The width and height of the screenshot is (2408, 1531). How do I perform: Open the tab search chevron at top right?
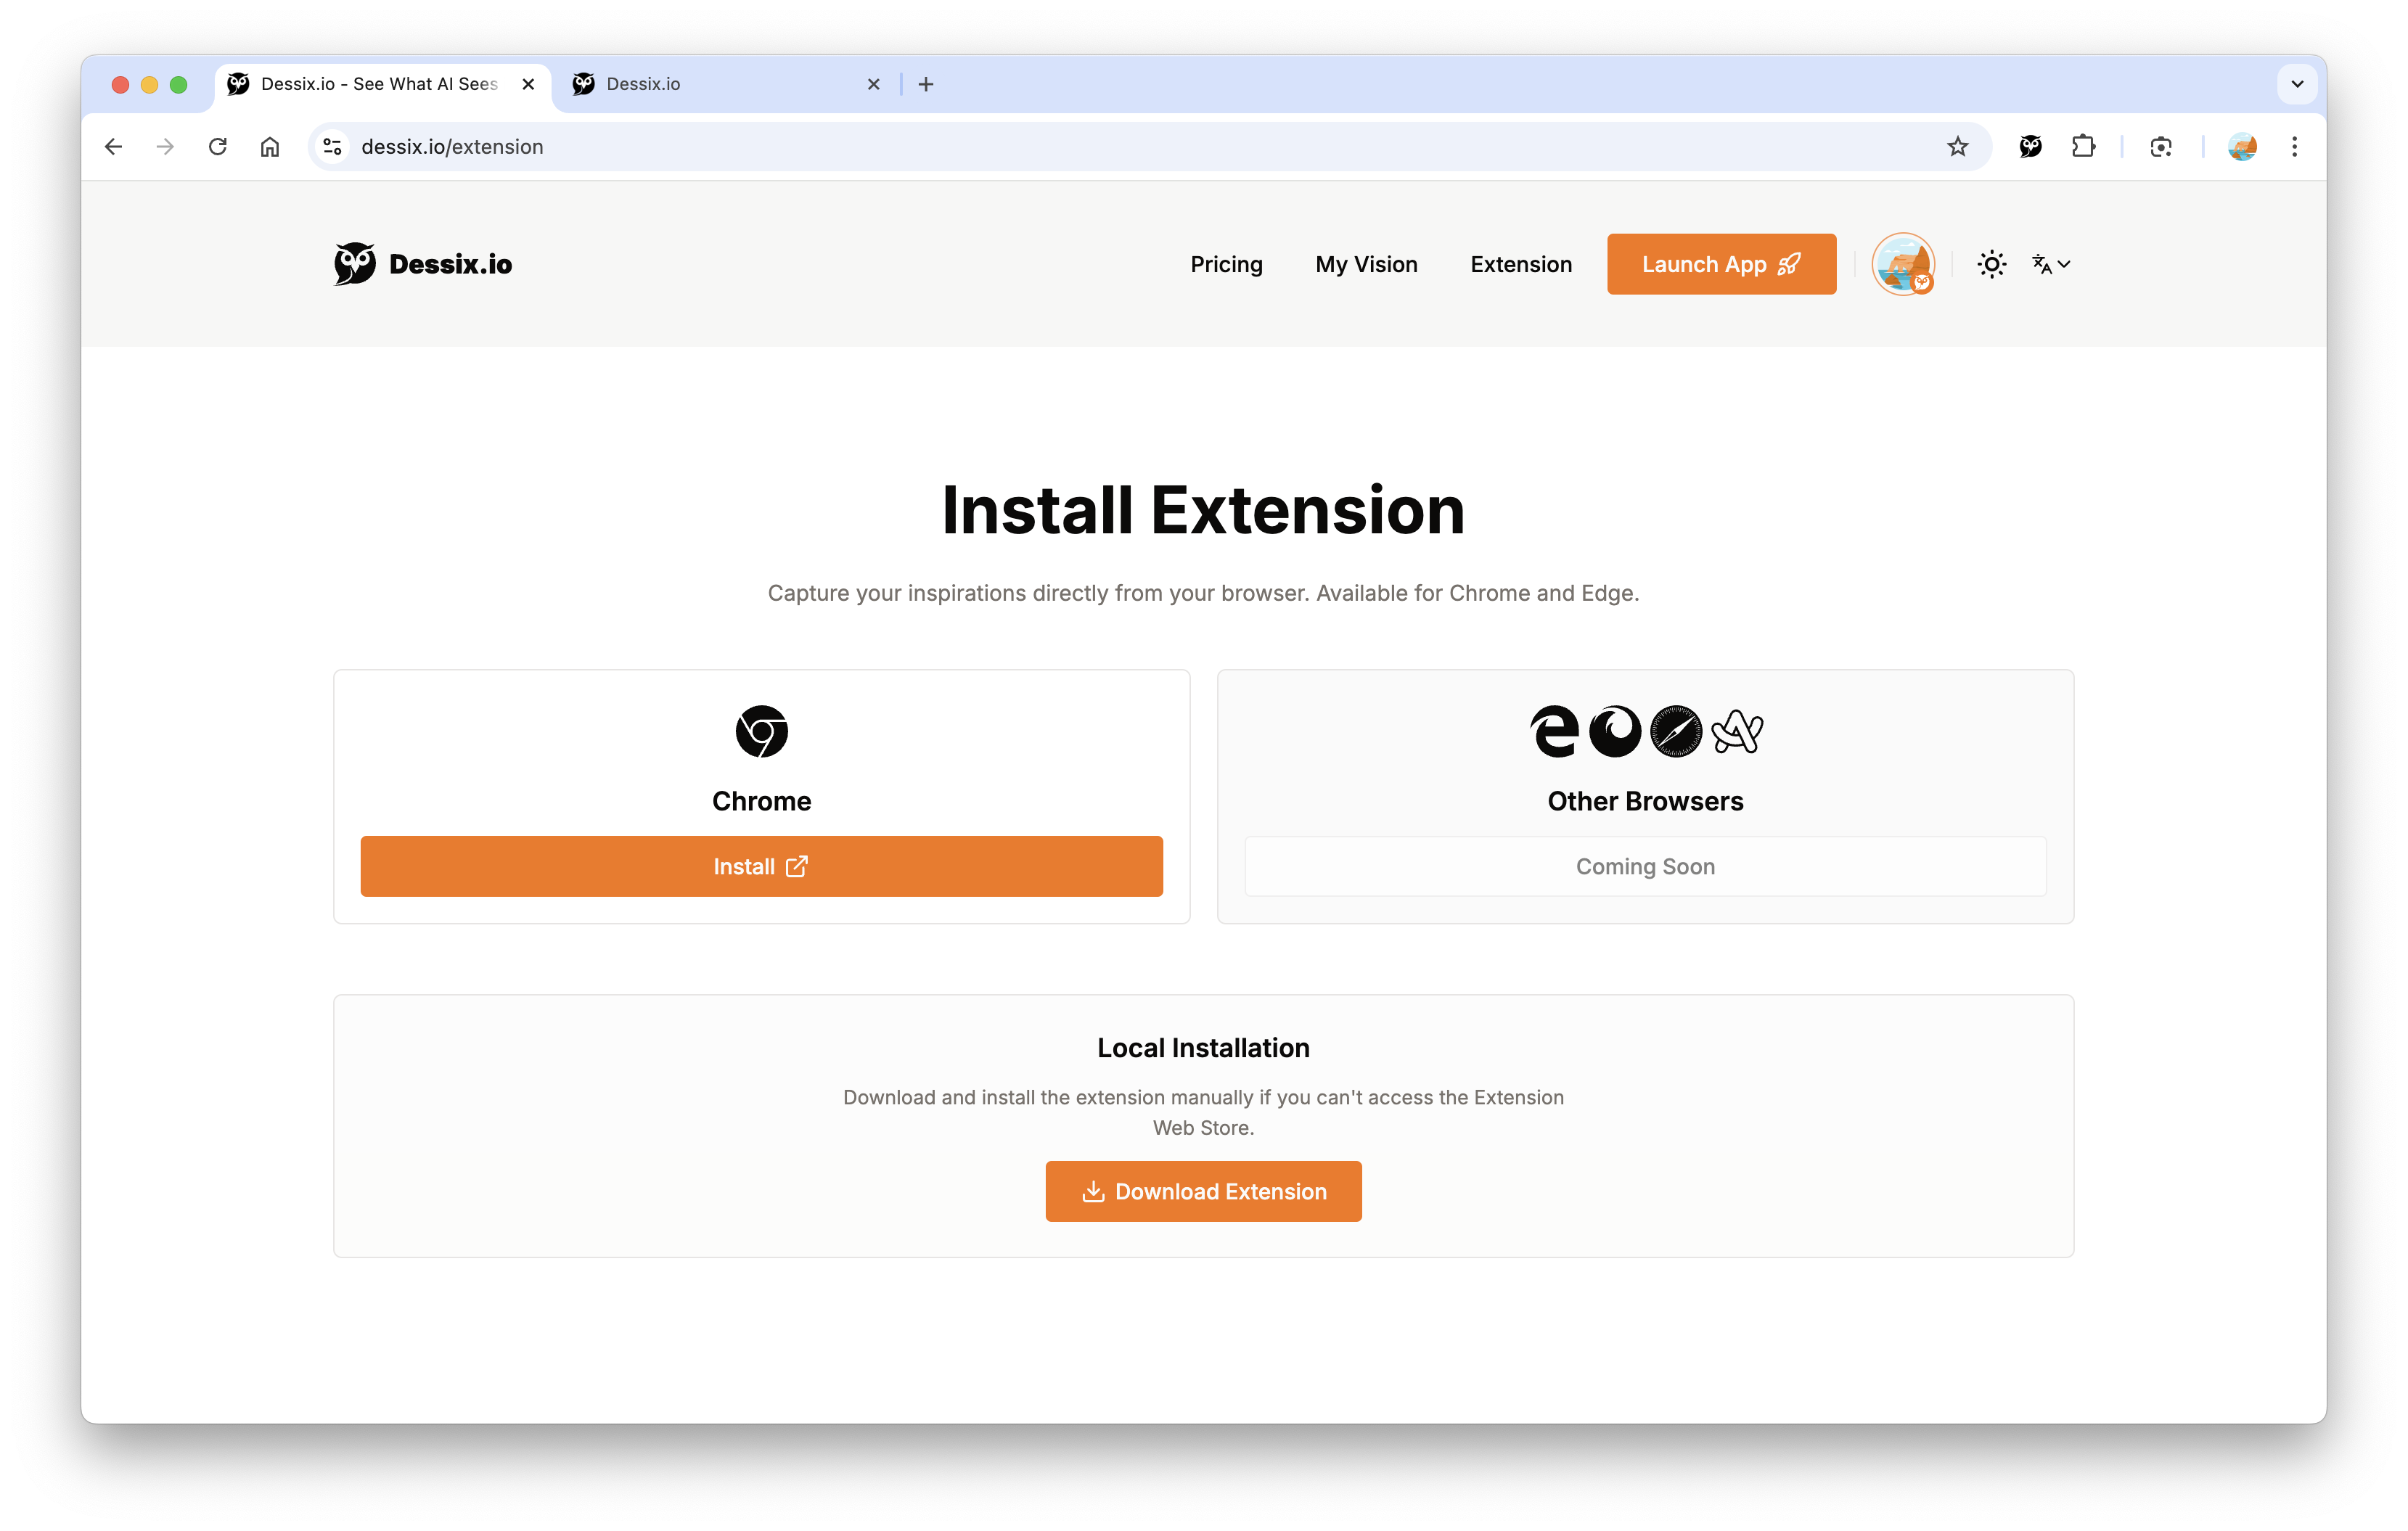(x=2297, y=84)
